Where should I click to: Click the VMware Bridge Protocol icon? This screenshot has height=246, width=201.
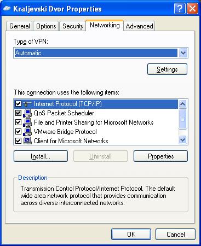[x=27, y=132]
